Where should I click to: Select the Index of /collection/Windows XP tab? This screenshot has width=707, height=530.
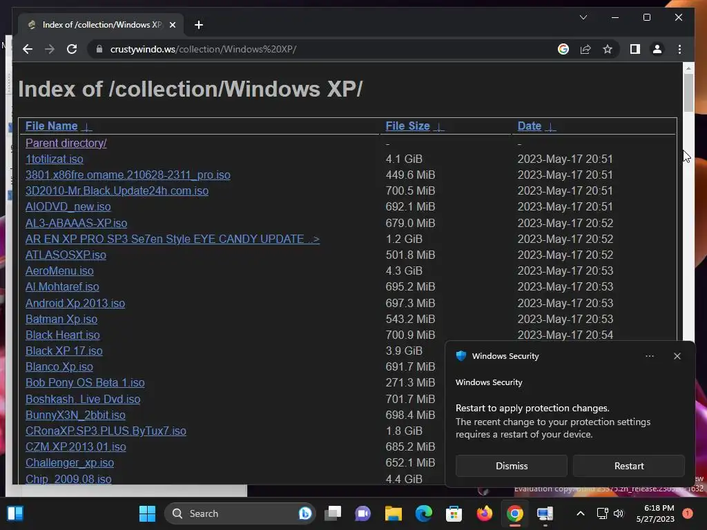(x=101, y=25)
